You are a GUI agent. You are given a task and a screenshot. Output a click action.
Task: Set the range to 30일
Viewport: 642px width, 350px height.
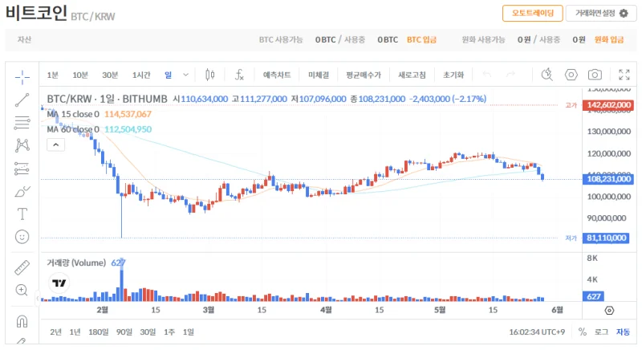[x=148, y=332]
